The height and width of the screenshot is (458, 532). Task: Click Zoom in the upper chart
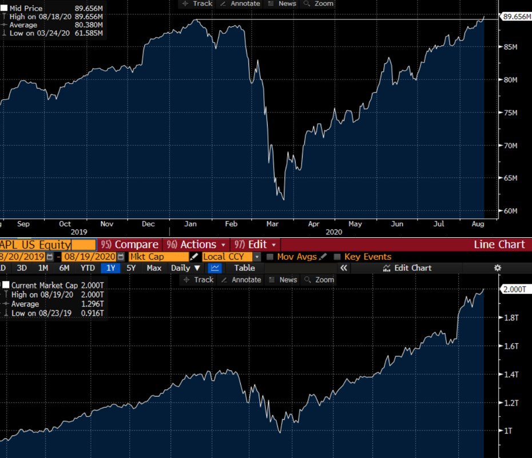[319, 4]
